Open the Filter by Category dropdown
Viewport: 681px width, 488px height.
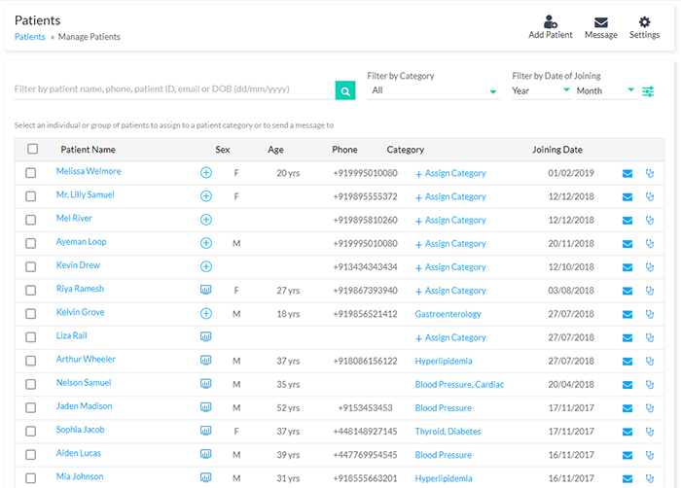pyautogui.click(x=434, y=90)
